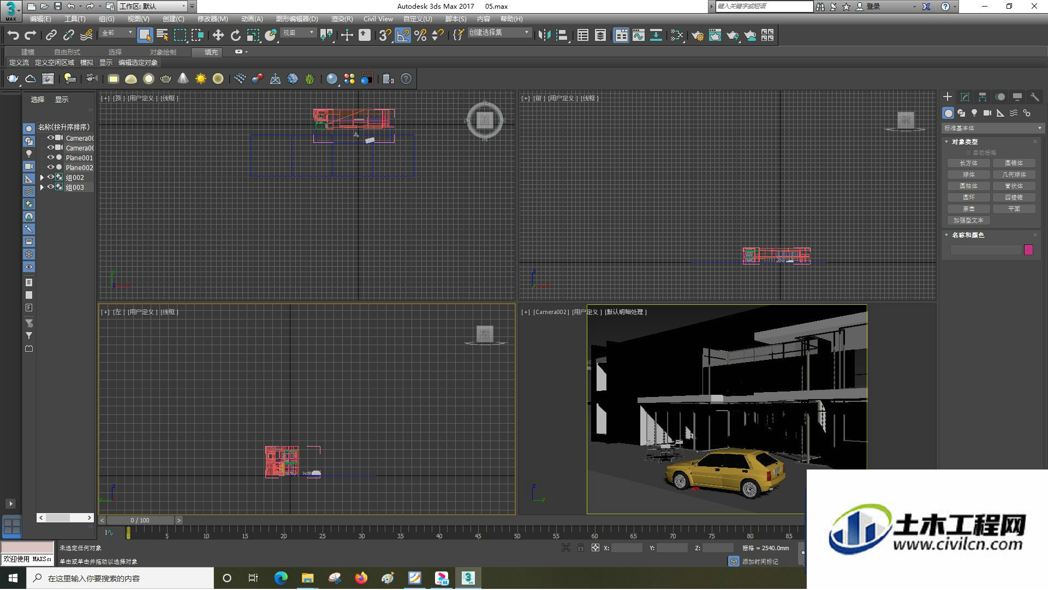Click the 0 / 100 time slider
The width and height of the screenshot is (1048, 590).
click(x=140, y=520)
